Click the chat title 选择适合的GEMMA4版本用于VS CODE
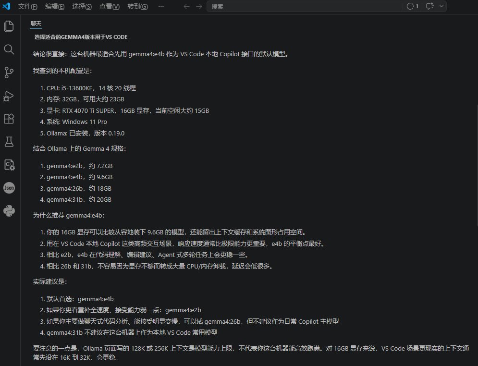Screen dimensions: 478x366 [x=81, y=37]
